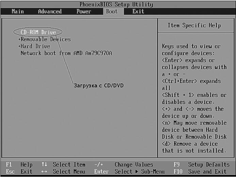Go to the Exit tab
Screen dimensions: 236x177
138,12
